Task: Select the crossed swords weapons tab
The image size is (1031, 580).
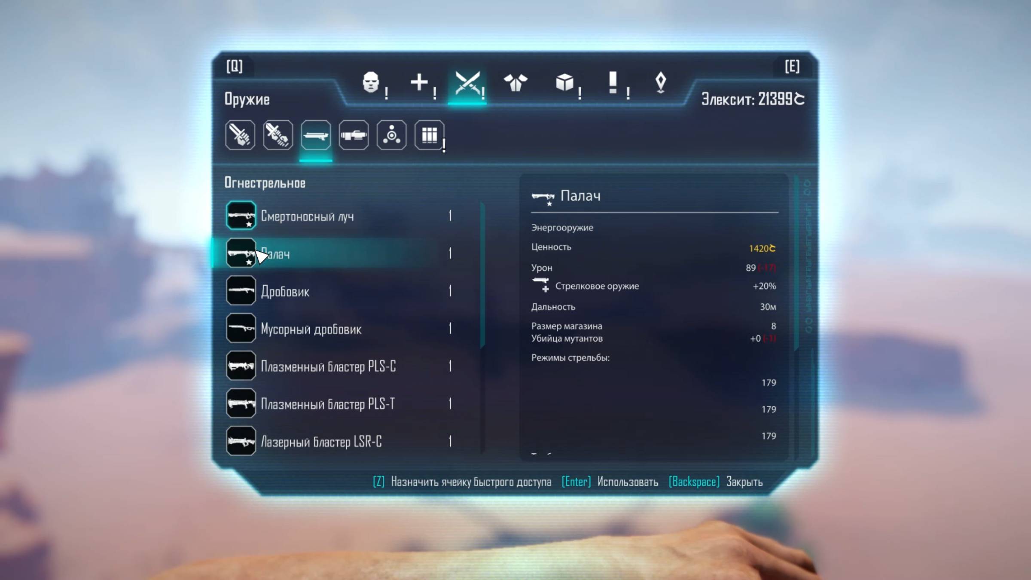Action: click(x=467, y=82)
